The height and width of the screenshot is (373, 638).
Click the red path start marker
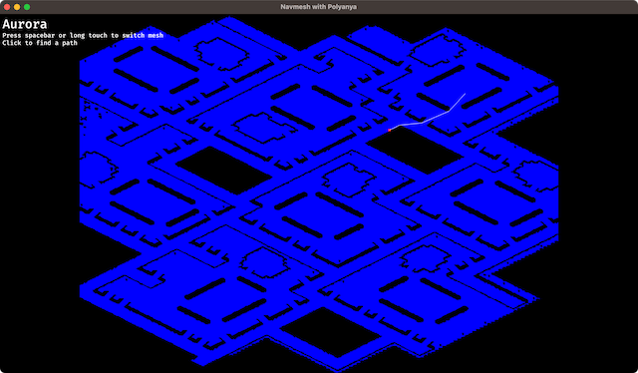(x=390, y=131)
